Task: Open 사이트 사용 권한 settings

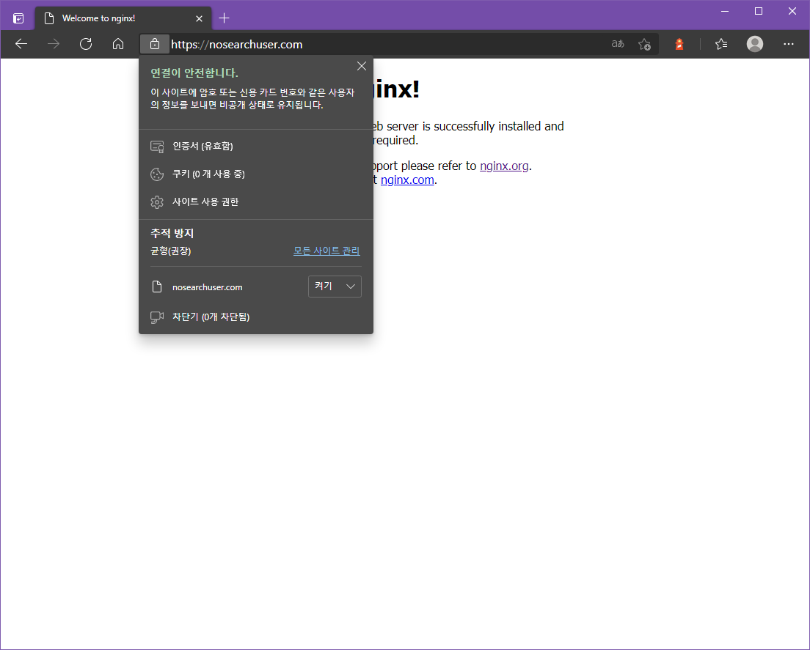Action: point(256,202)
